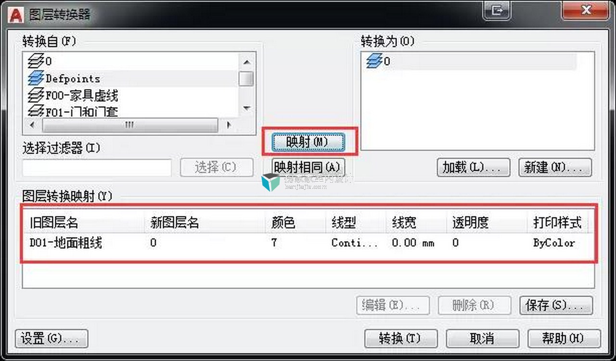The image size is (616, 361).
Task: Click the layer icon beside Defpoints
Action: [37, 78]
